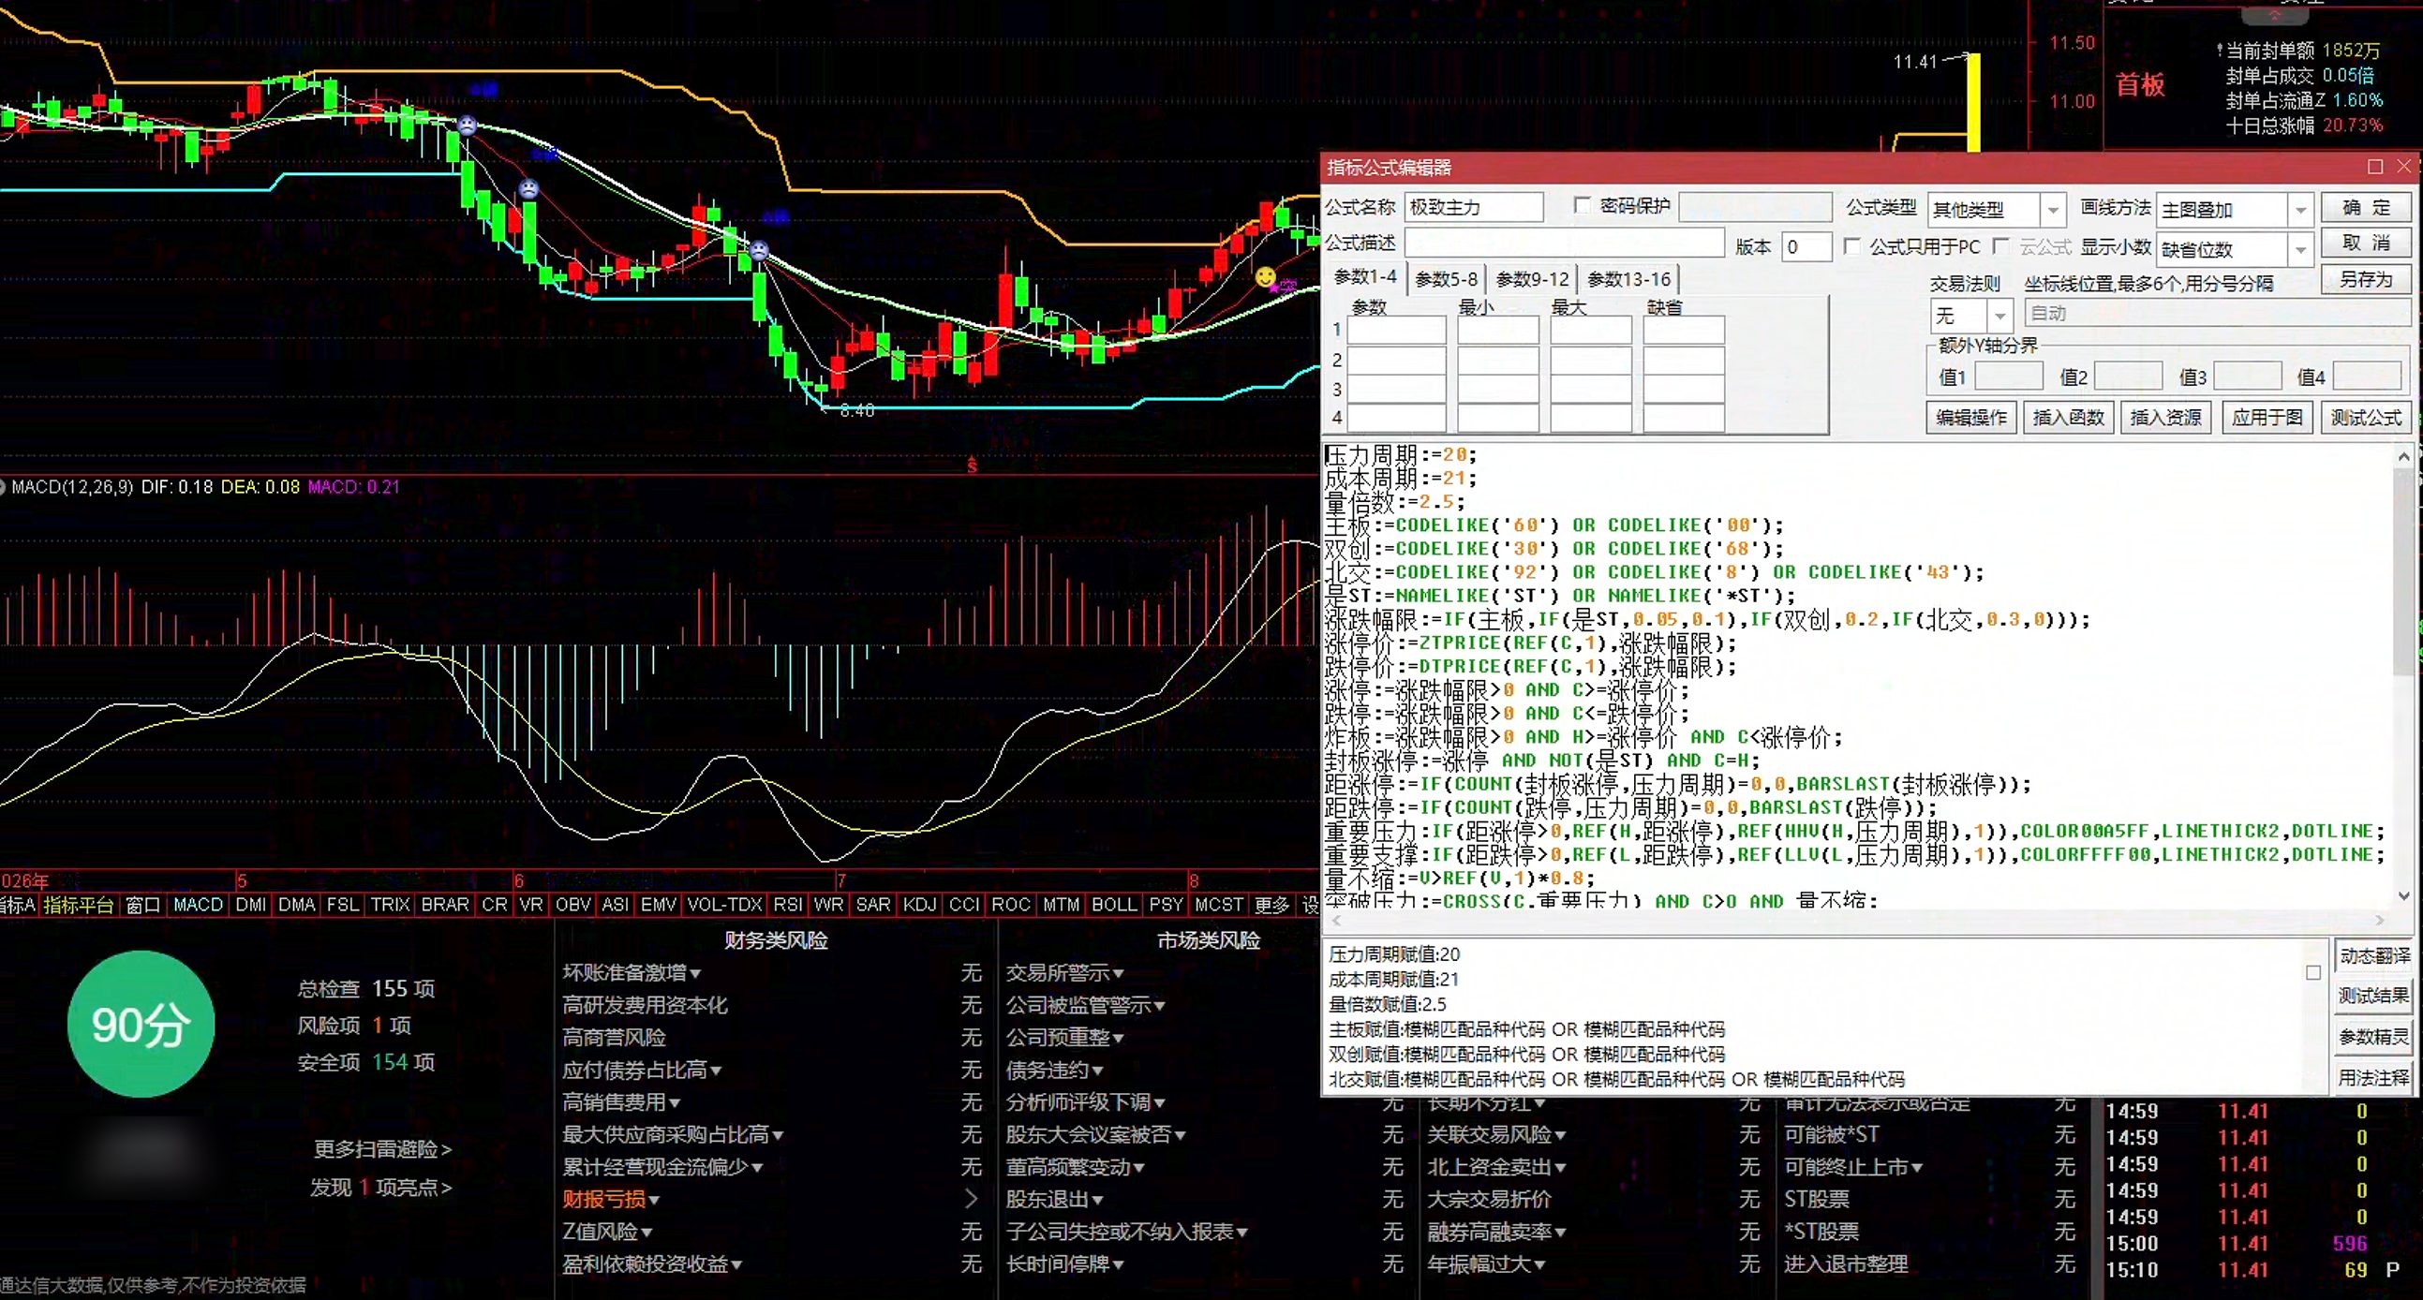Switch to the 参数9-12 tab
2423x1300 pixels.
tap(1533, 279)
